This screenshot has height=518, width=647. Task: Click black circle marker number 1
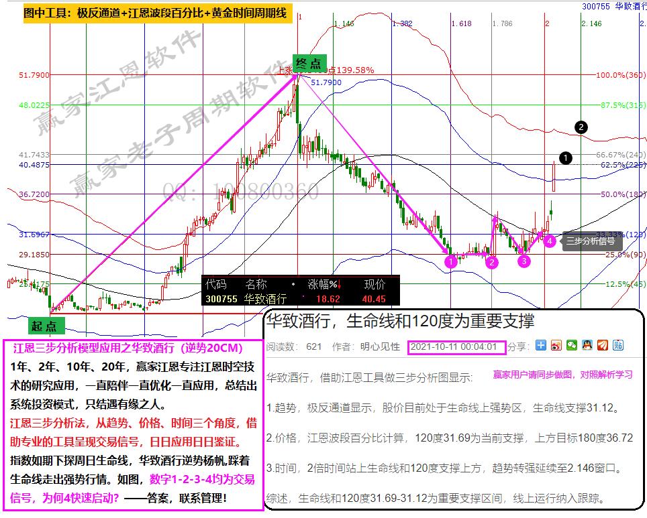coord(566,158)
